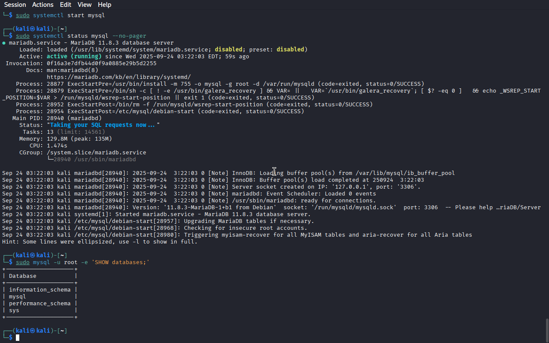Click the green mariadb.service status dot
549x343 pixels.
click(x=4, y=43)
